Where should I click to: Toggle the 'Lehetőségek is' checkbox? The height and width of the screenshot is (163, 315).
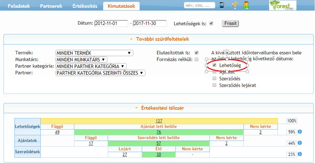[x=211, y=24]
